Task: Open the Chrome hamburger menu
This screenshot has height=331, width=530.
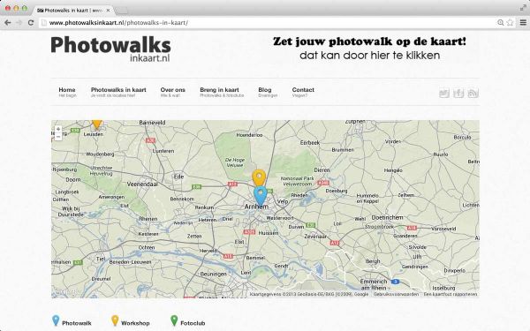Action: coord(523,23)
